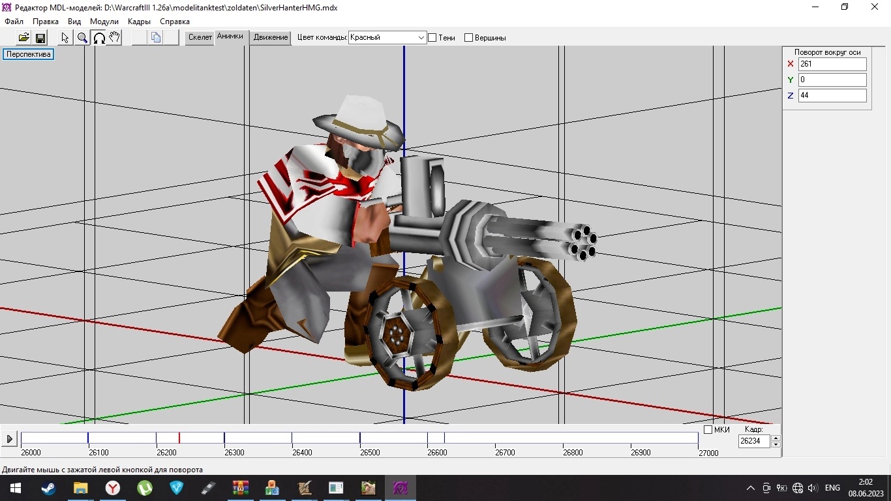The image size is (891, 501).
Task: Click the Кадр frame number field
Action: [x=754, y=441]
